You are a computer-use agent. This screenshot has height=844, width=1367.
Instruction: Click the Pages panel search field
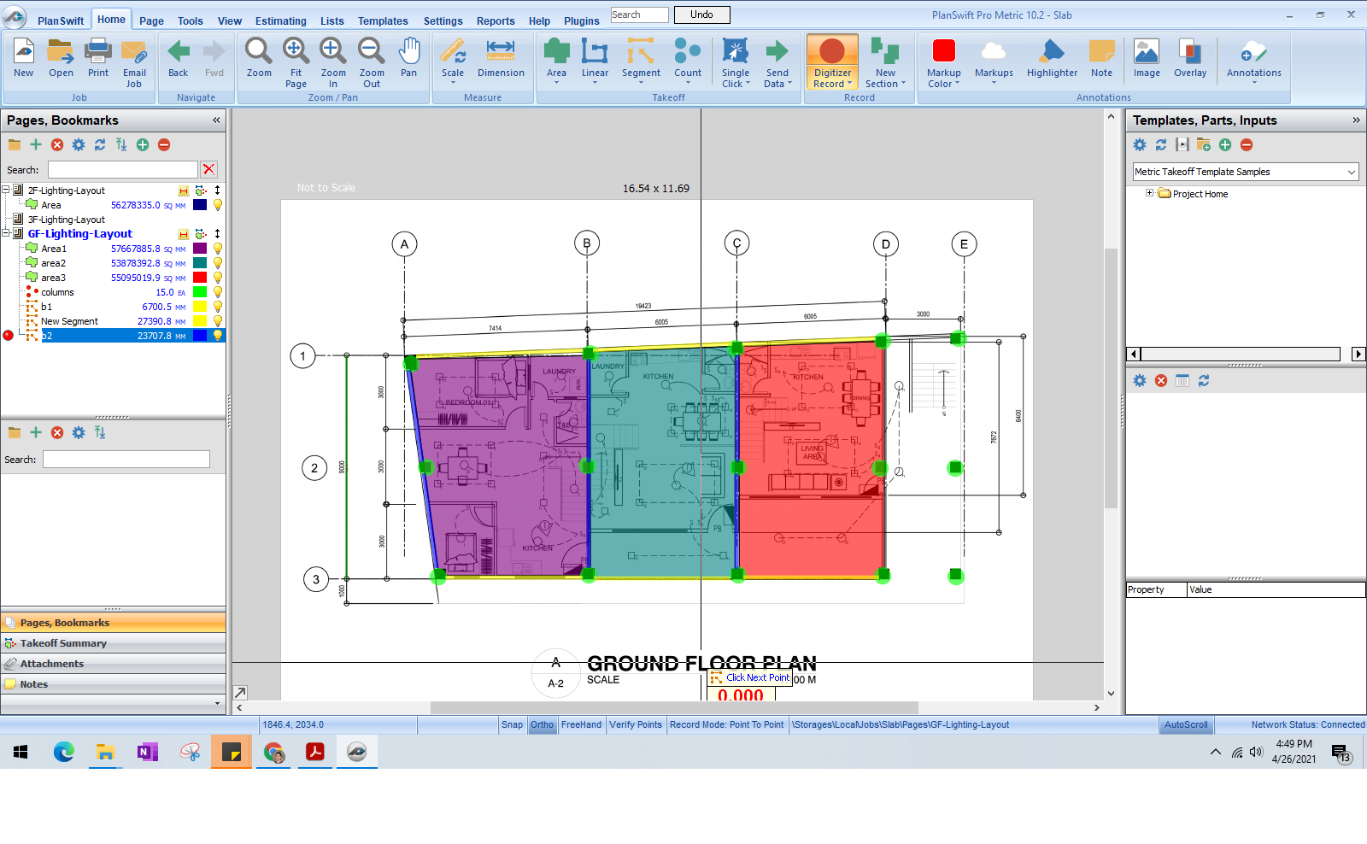(x=122, y=169)
